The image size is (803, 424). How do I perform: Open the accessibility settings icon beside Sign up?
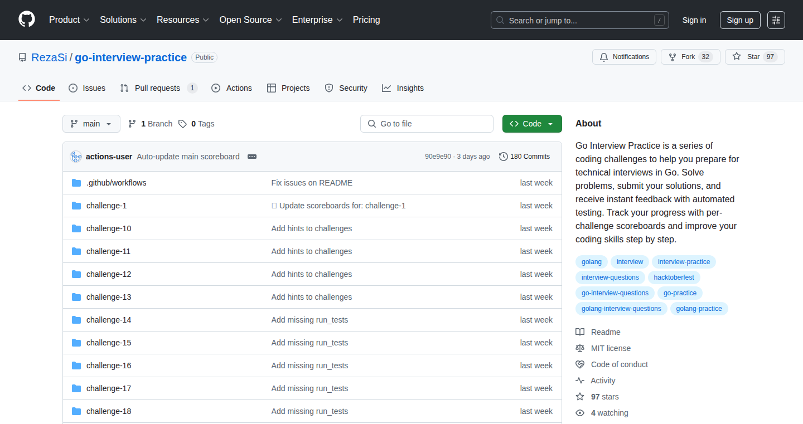click(776, 20)
